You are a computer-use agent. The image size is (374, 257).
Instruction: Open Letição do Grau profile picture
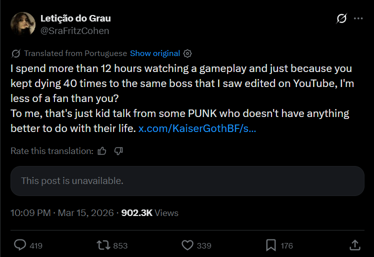[23, 24]
